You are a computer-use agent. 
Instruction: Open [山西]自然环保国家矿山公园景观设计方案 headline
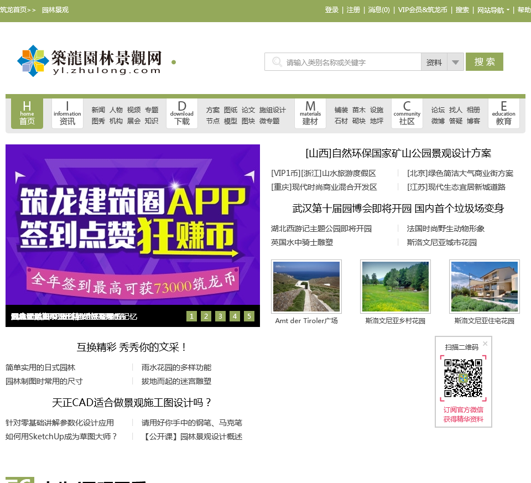(x=398, y=153)
